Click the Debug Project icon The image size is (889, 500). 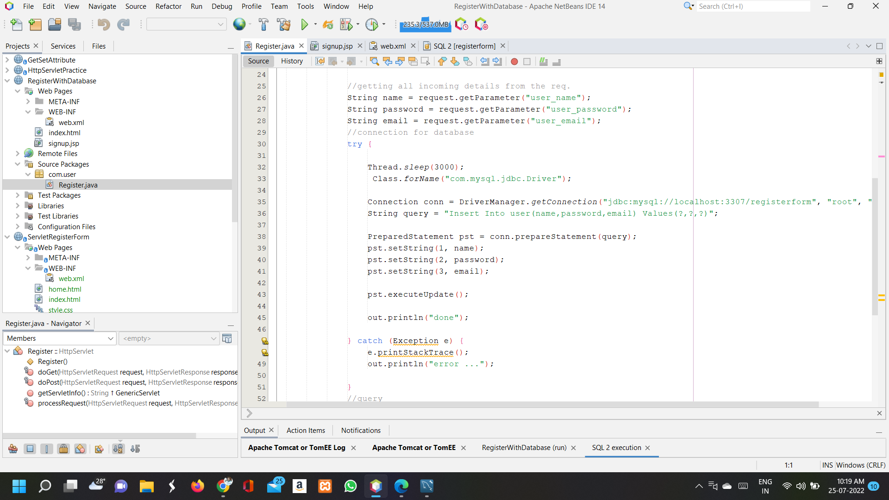346,25
